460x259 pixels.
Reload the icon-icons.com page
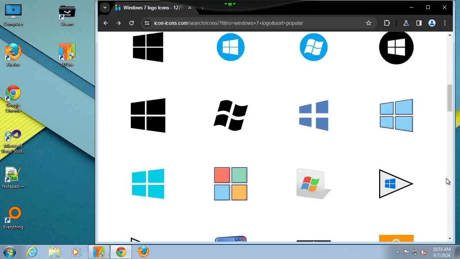pos(132,23)
